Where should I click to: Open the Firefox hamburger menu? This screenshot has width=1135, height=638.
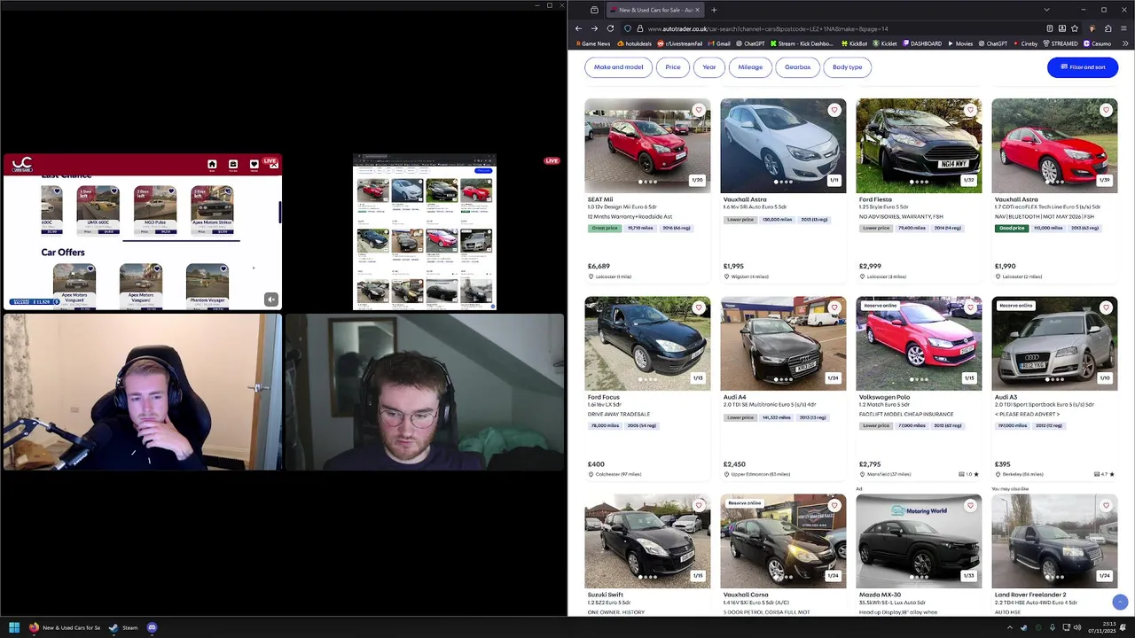[x=1124, y=28]
